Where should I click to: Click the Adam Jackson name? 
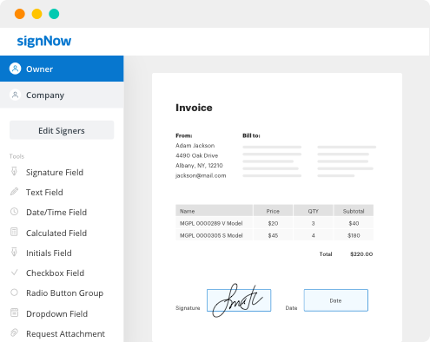pyautogui.click(x=195, y=146)
